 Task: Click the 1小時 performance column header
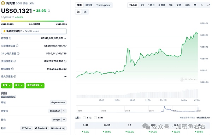(x=85, y=125)
